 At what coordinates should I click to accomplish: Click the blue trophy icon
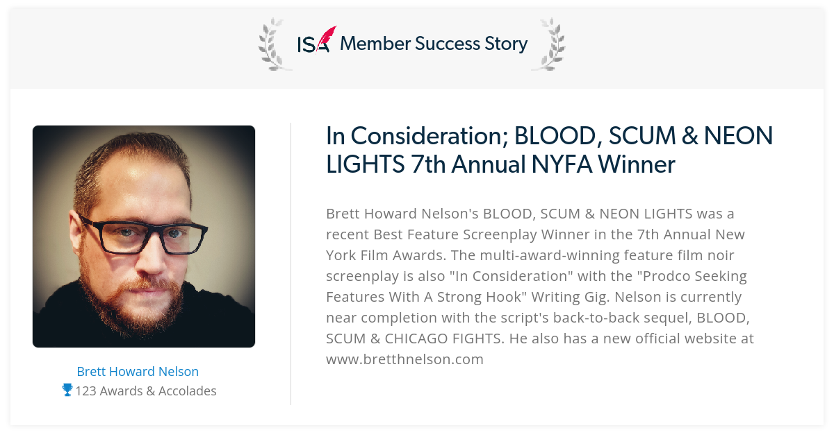pyautogui.click(x=67, y=390)
